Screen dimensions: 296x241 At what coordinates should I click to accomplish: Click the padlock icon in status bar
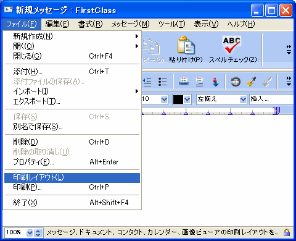click(x=287, y=232)
